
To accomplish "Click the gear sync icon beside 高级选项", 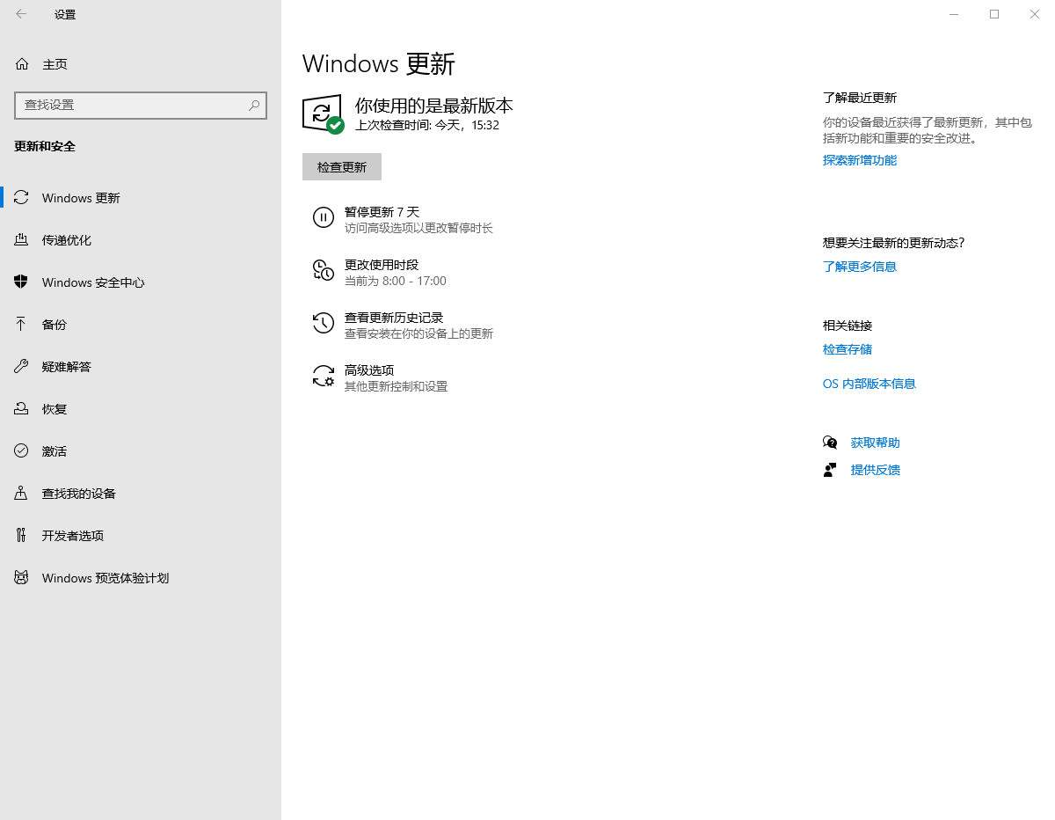I will click(324, 377).
